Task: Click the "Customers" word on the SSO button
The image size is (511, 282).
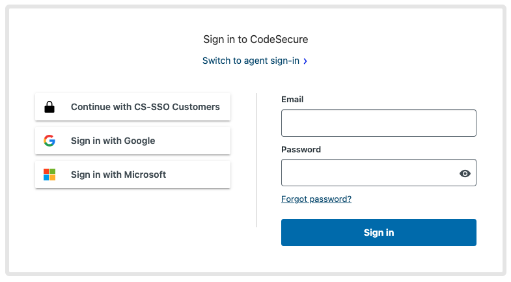Action: (x=196, y=107)
